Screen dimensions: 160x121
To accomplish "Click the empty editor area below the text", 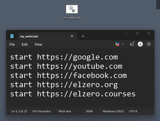I will [x=80, y=103].
